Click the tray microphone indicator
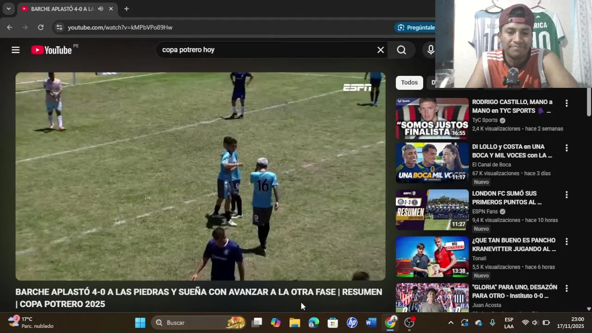592x333 pixels. (x=492, y=322)
